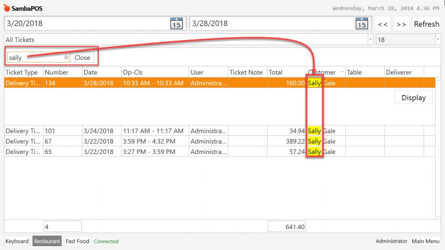The height and width of the screenshot is (250, 445).
Task: Click the SambaPOS logo
Action: [x=23, y=8]
